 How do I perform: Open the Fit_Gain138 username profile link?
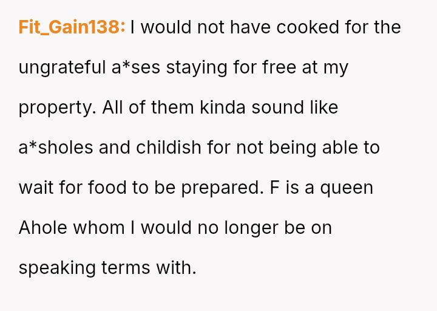pyautogui.click(x=72, y=27)
